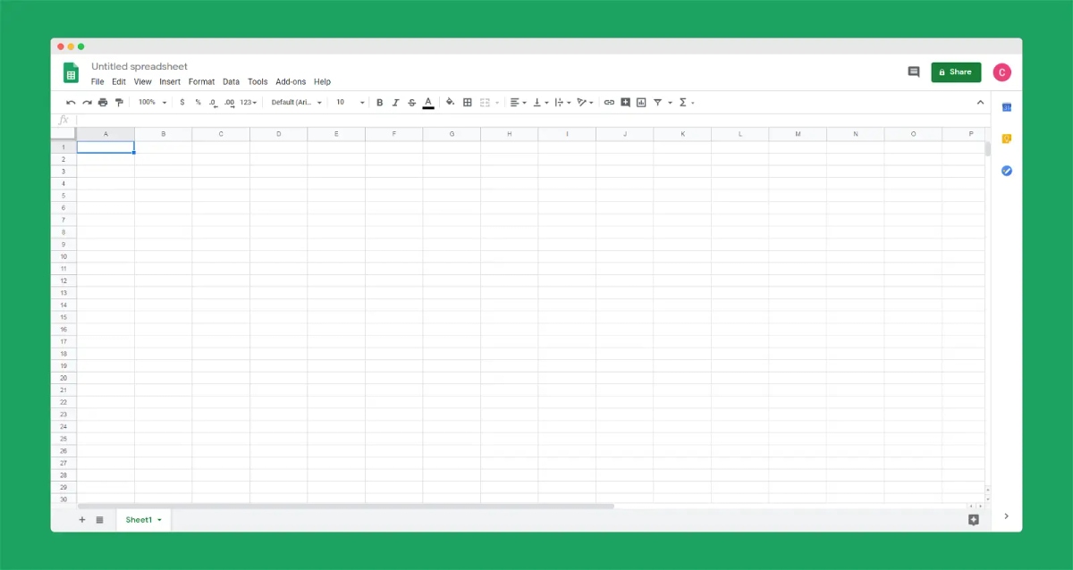Open account avatar with letter C
The width and height of the screenshot is (1073, 570).
[x=1002, y=72]
